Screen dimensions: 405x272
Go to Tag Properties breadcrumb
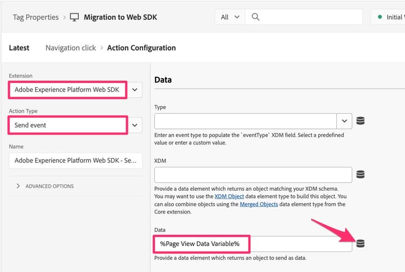[36, 17]
